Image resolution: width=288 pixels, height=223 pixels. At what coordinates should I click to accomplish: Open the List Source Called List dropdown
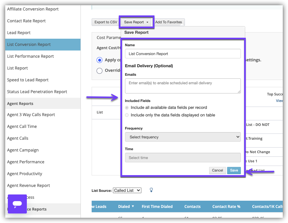tap(127, 191)
